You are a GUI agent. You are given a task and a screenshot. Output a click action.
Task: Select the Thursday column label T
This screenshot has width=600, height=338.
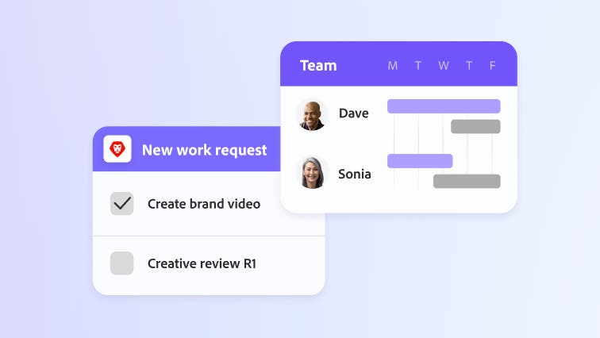click(469, 66)
